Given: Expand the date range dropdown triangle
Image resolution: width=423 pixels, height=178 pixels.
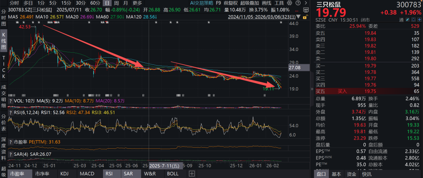Looking at the screenshot, I should 298,17.
